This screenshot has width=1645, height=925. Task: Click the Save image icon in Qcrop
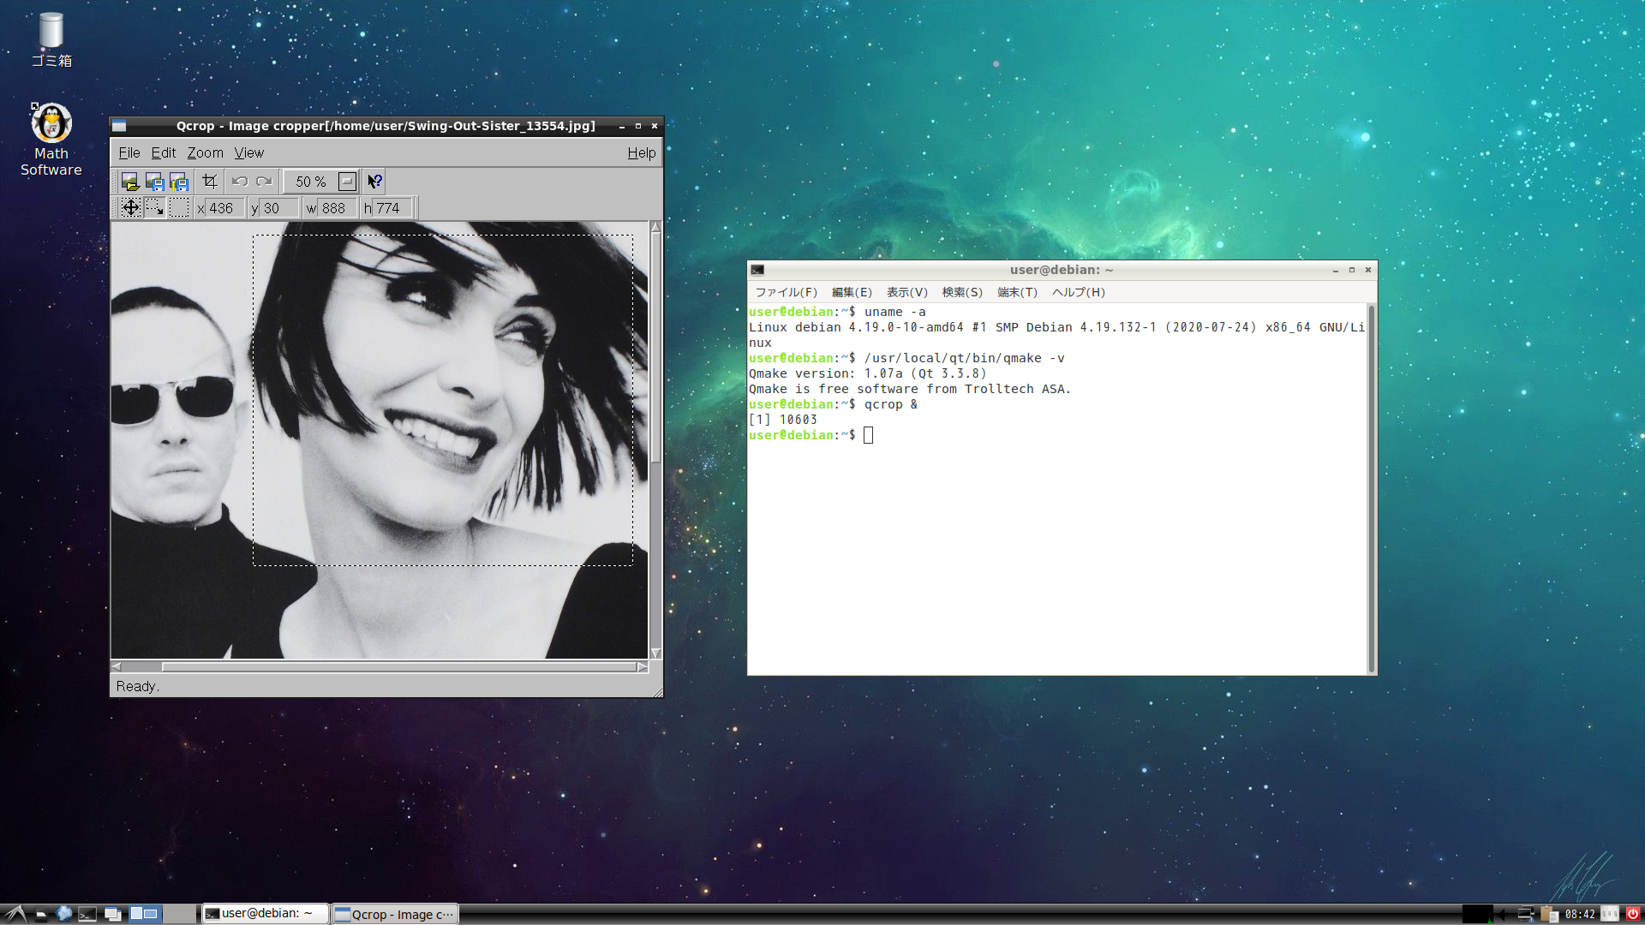tap(154, 182)
